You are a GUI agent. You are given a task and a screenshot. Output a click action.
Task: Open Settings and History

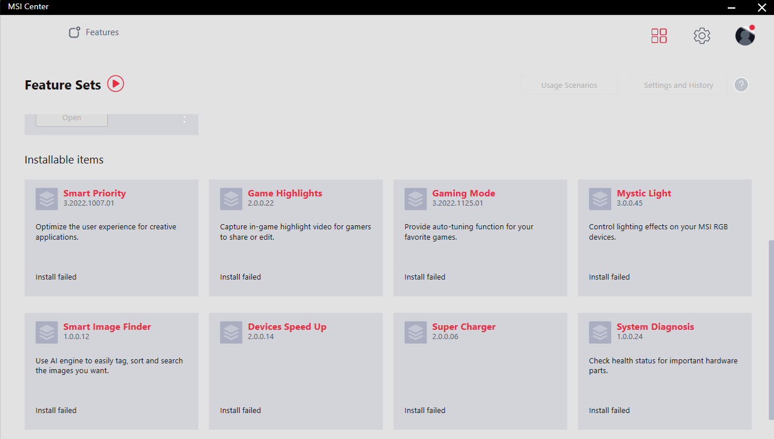[679, 85]
